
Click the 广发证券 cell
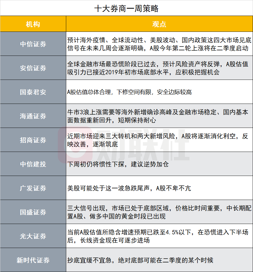(33, 188)
